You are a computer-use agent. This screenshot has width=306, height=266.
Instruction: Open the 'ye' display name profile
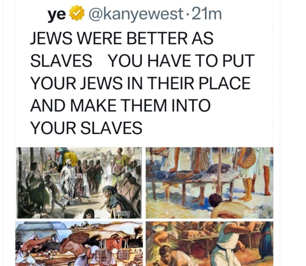tap(57, 15)
